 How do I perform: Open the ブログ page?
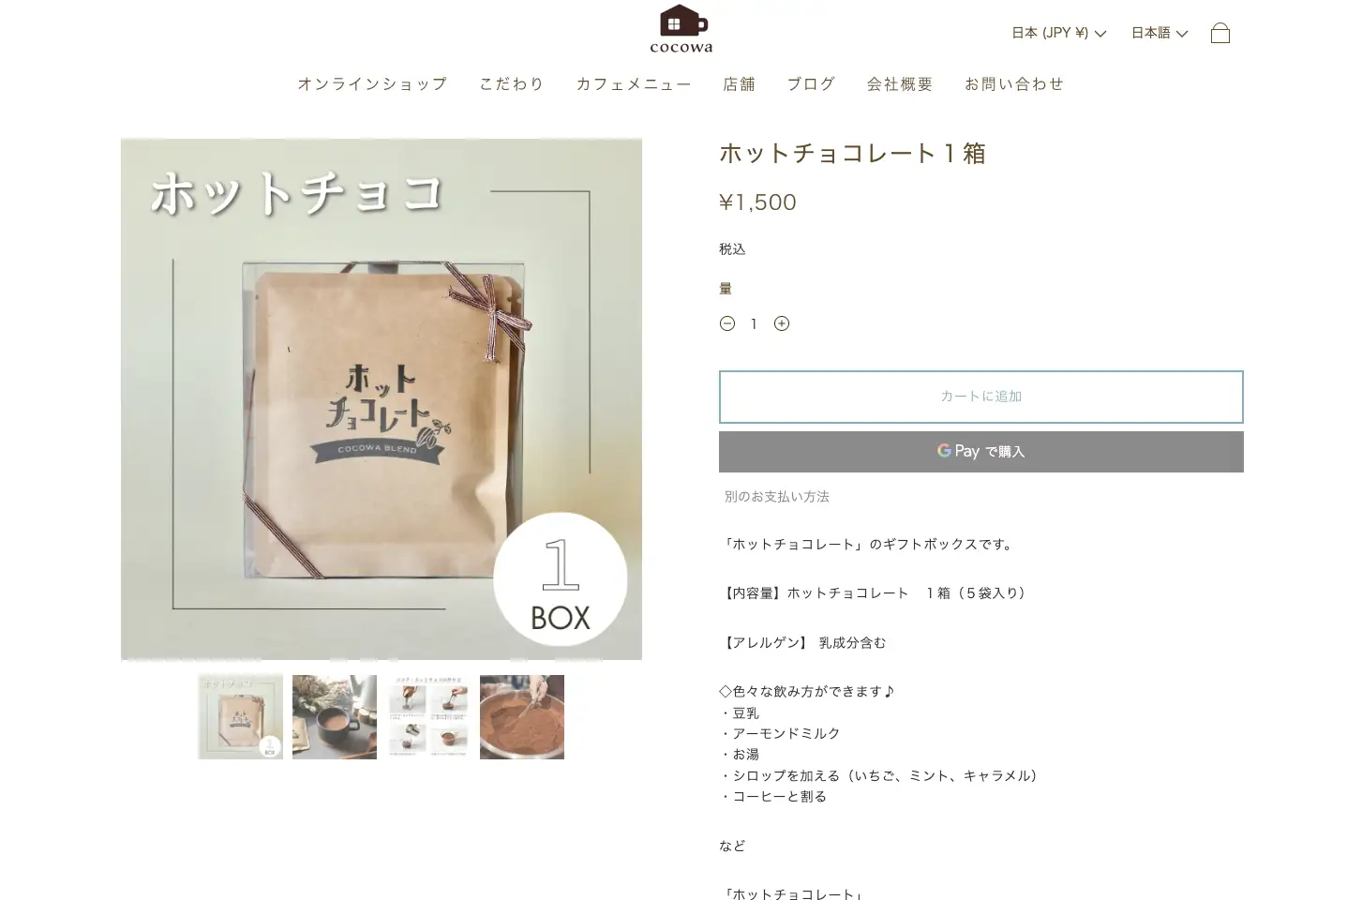pos(811,83)
